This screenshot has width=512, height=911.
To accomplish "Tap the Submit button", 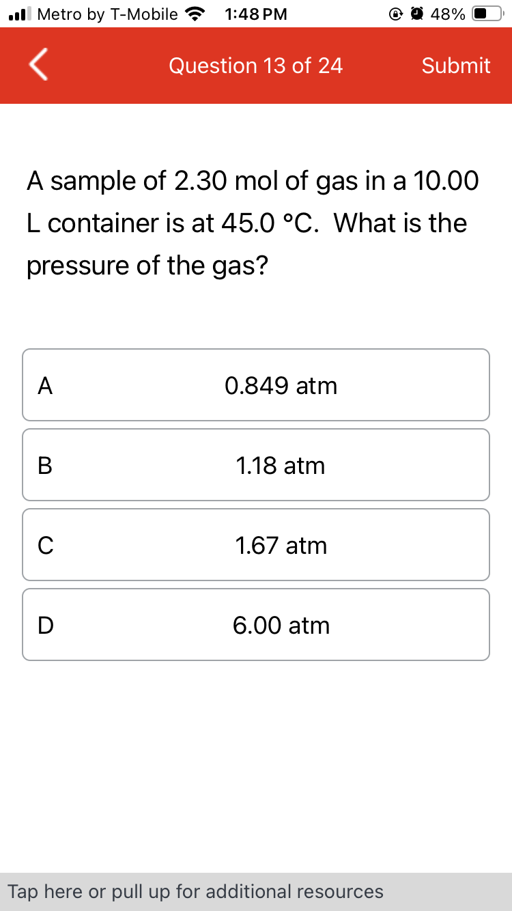I will click(456, 66).
